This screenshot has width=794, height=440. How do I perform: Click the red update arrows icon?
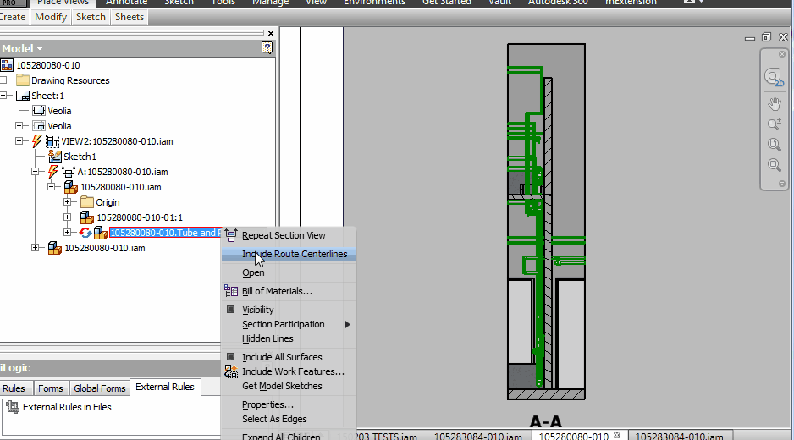coord(85,233)
